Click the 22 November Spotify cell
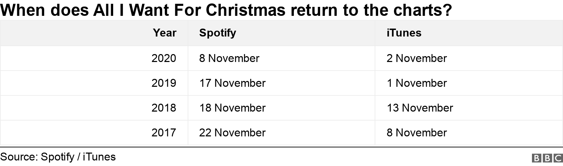563x166 pixels. 232,133
